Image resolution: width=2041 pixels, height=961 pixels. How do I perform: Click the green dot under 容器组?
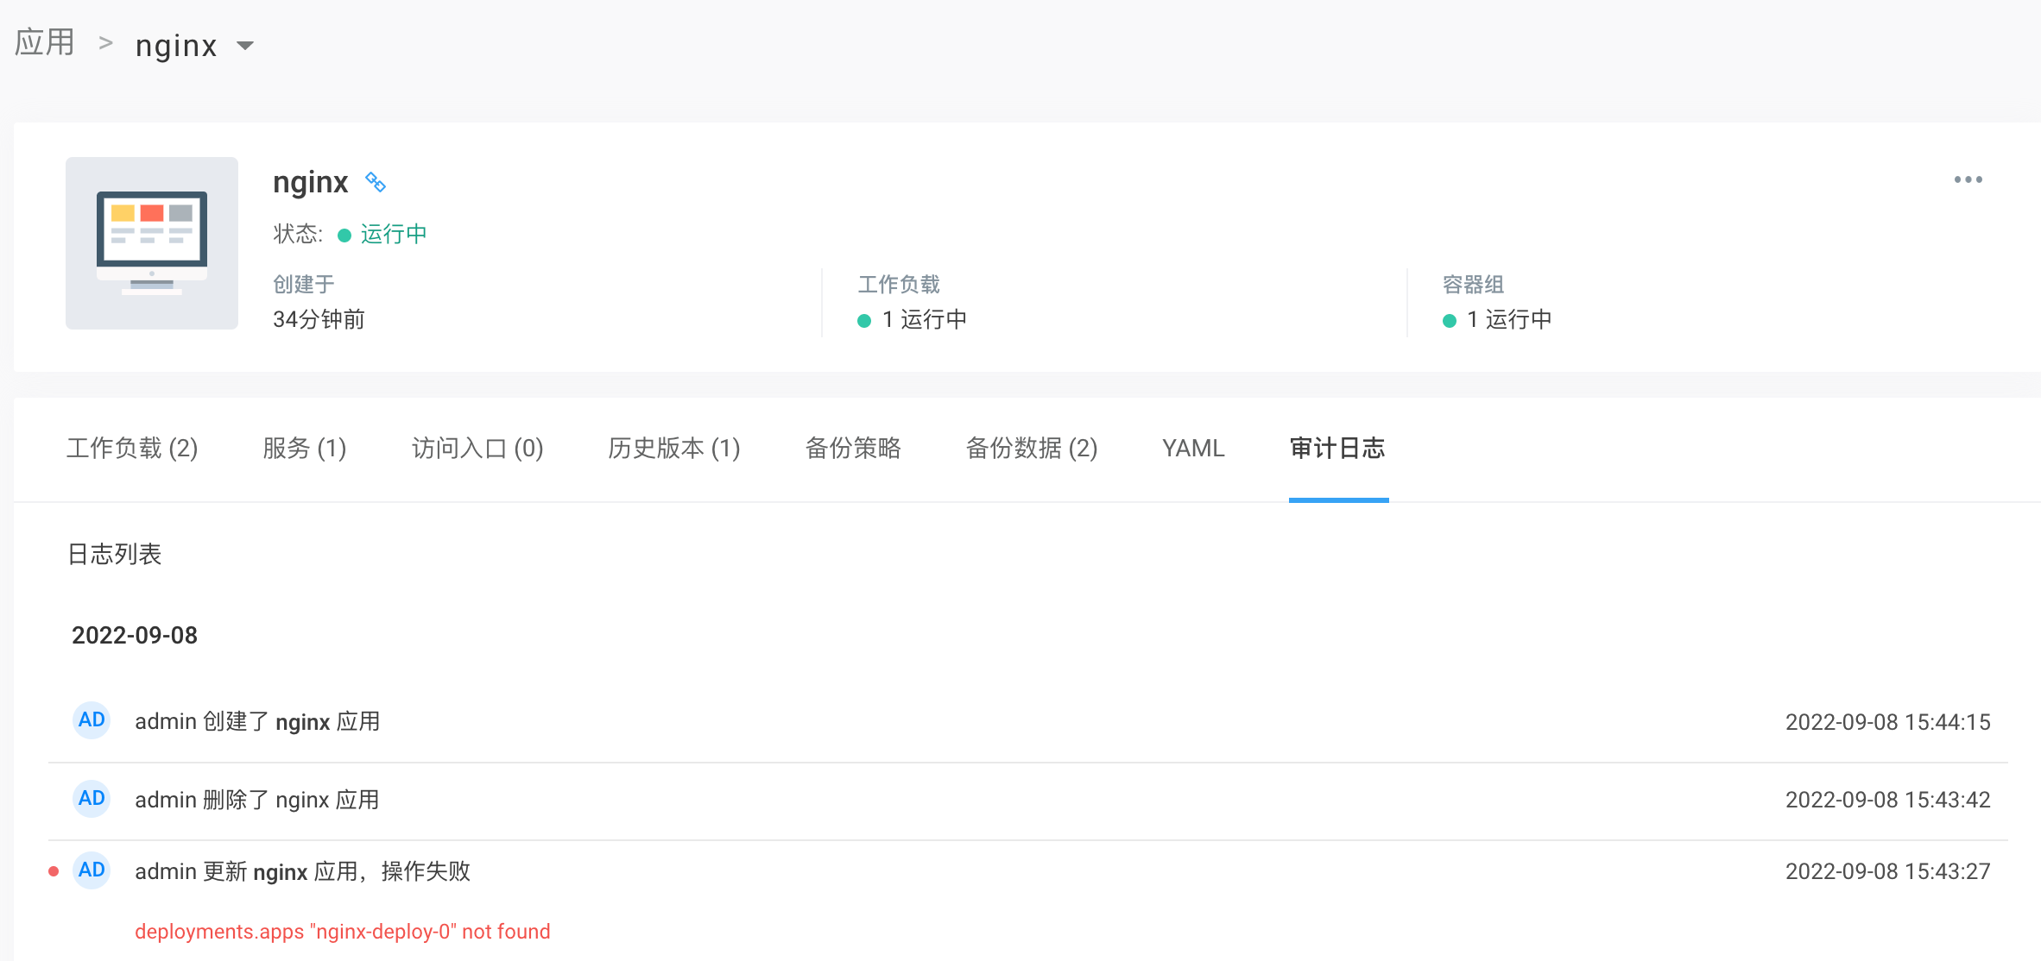(x=1448, y=319)
